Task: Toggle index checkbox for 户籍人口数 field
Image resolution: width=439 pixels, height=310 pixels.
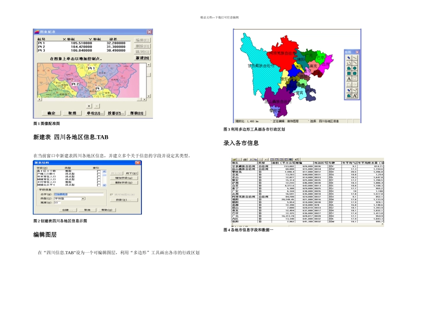Action: tap(99, 174)
